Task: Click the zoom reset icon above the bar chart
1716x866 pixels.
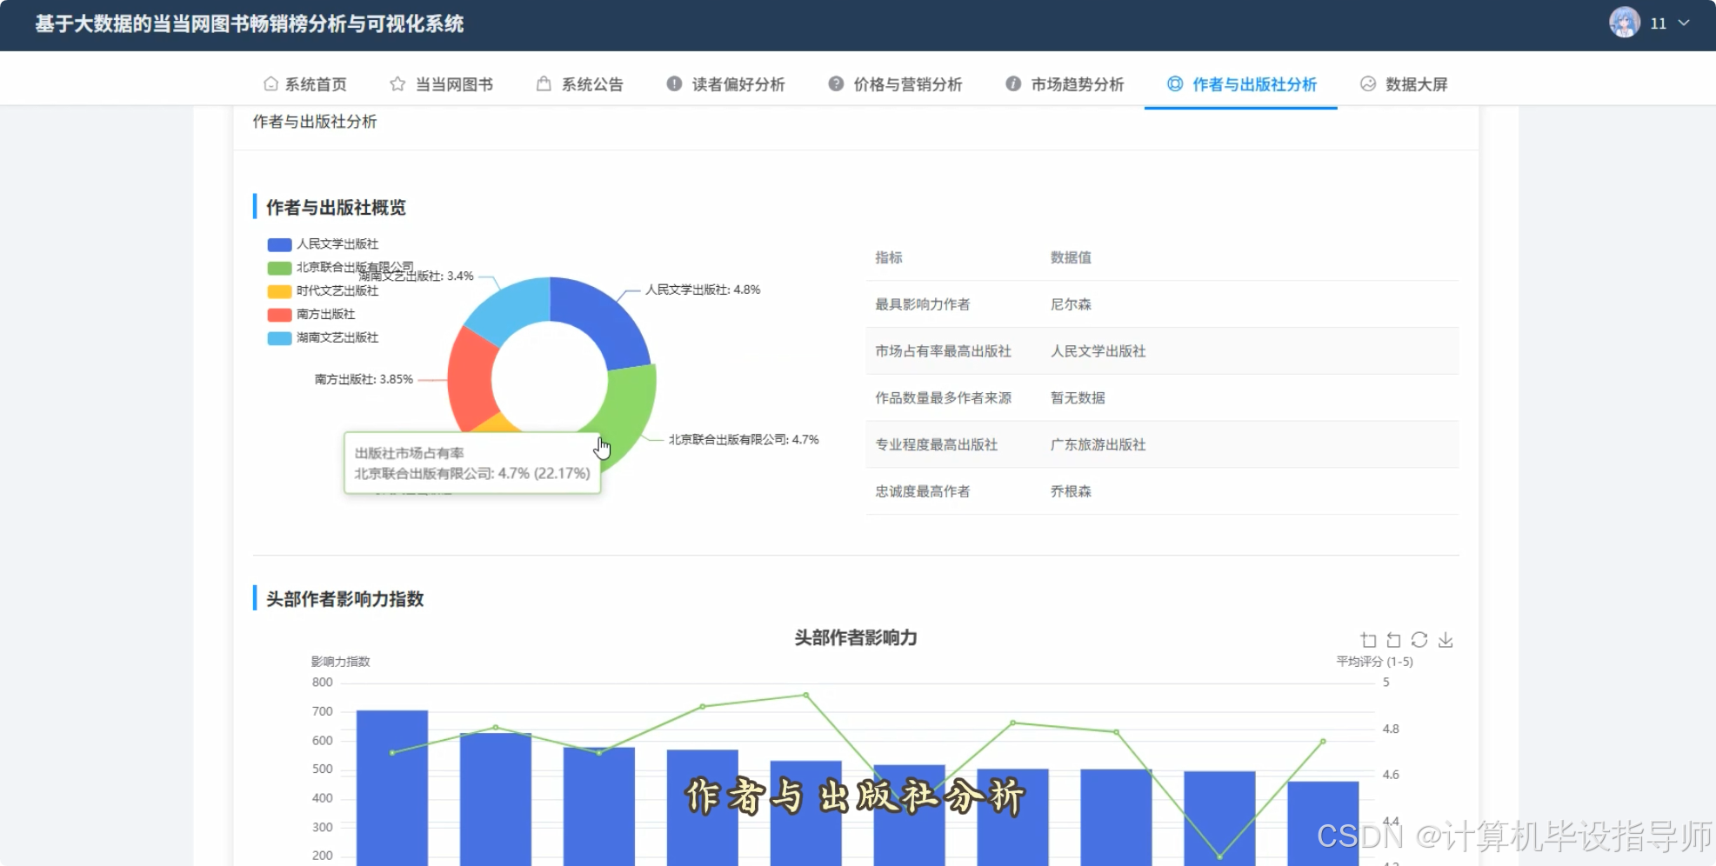Action: (x=1394, y=640)
